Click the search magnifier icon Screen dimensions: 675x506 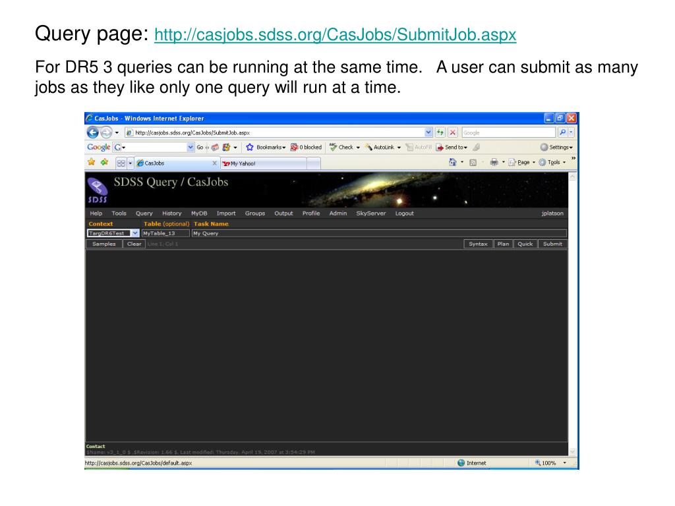click(x=562, y=132)
